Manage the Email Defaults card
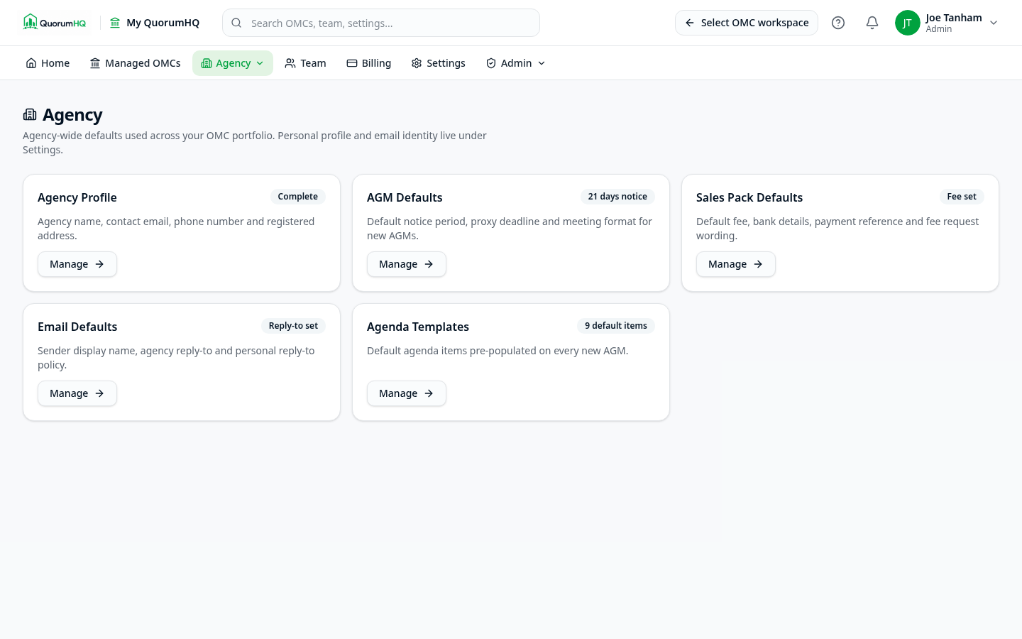1022x639 pixels. [x=77, y=393]
